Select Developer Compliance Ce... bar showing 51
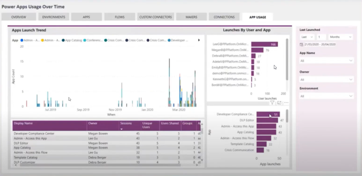362x176 pixels. pyautogui.click(x=268, y=115)
